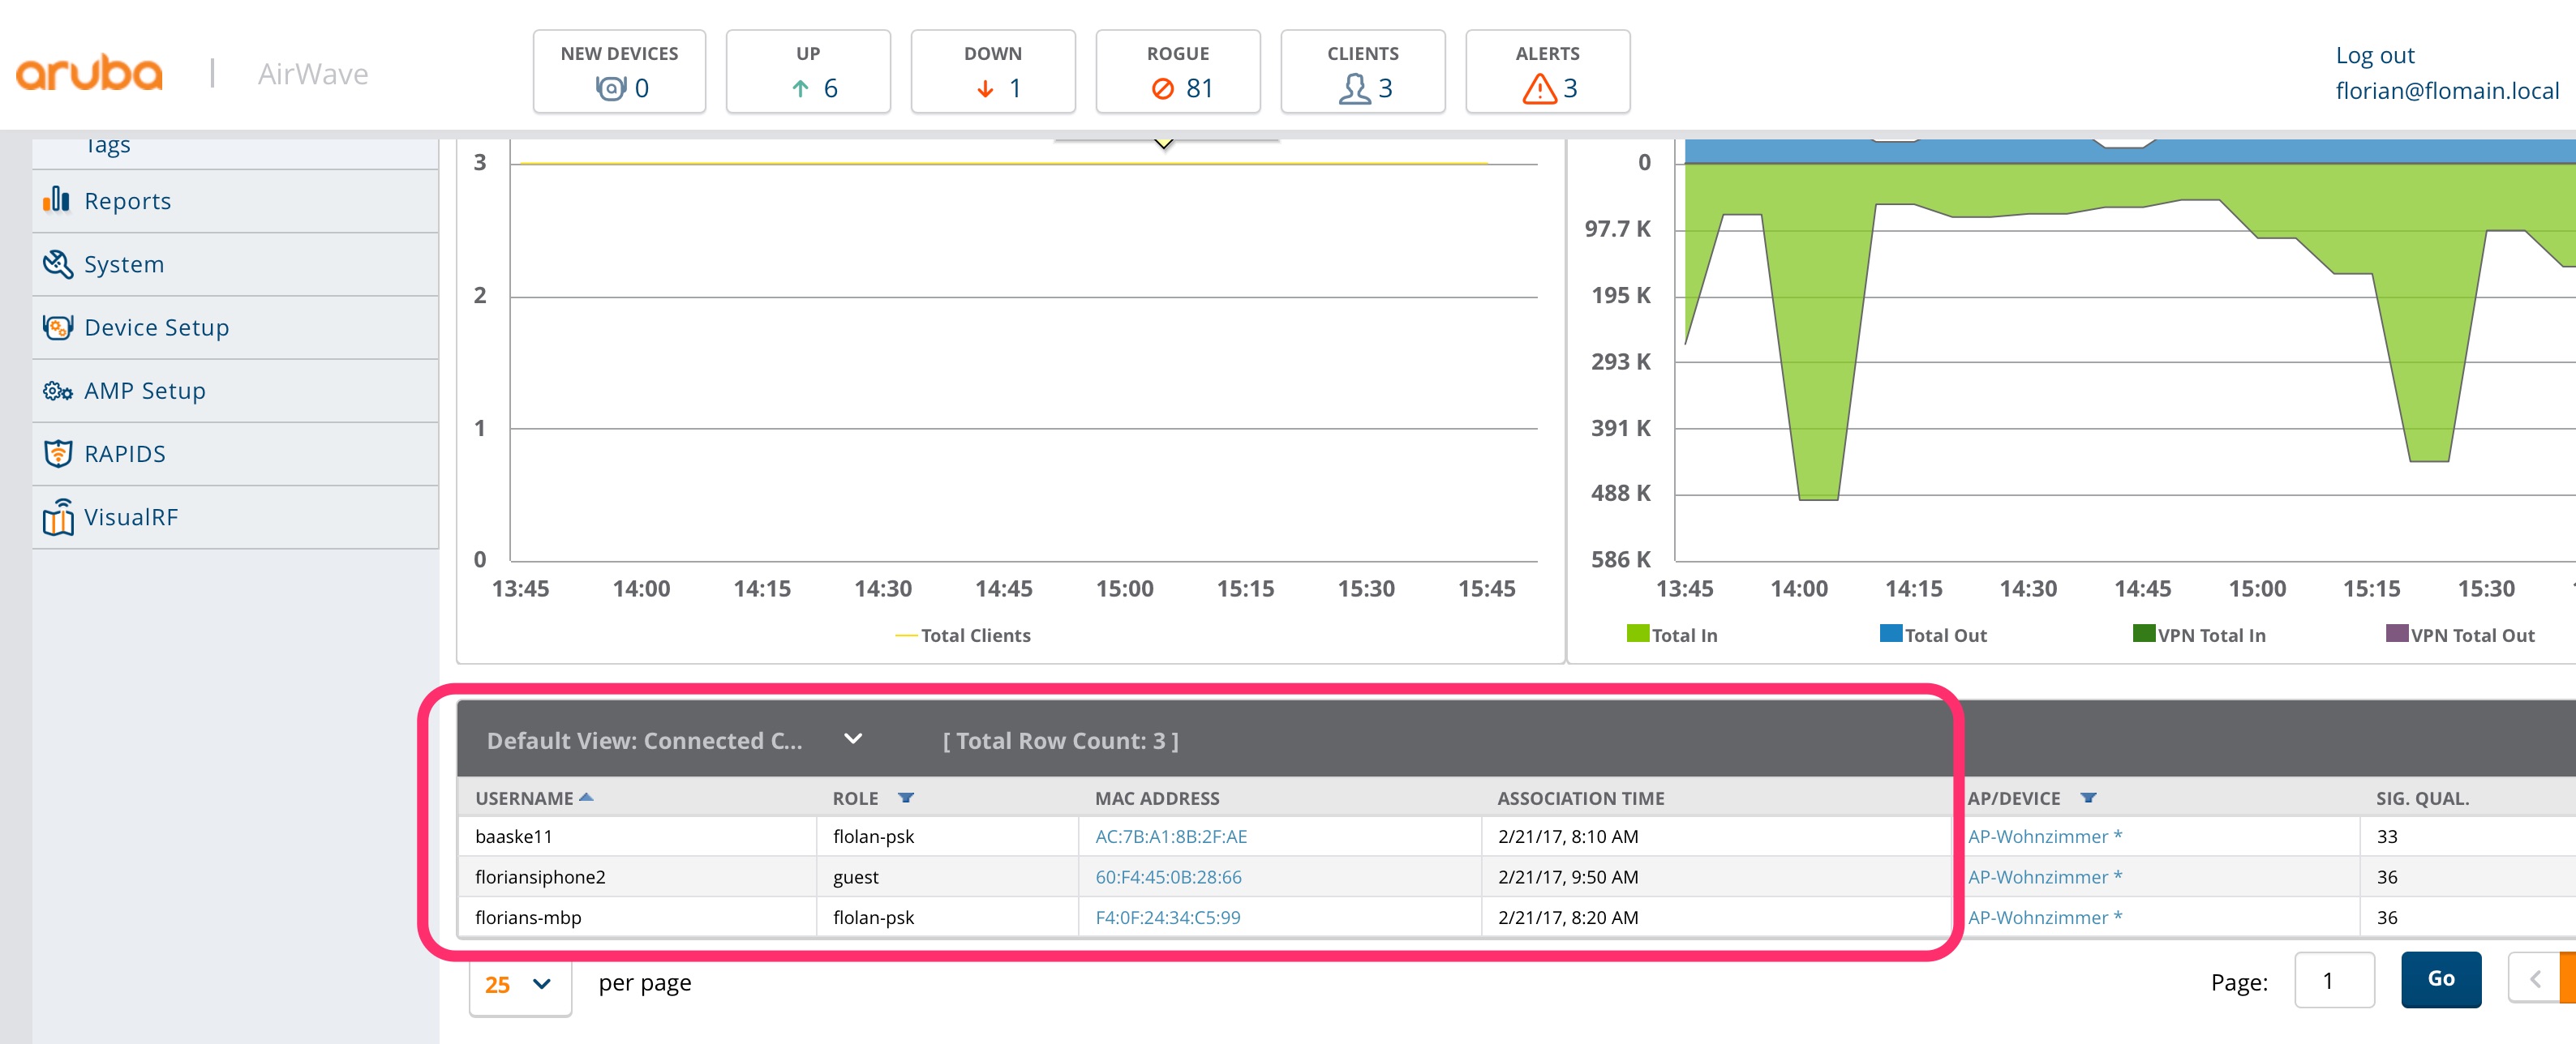Toggle the Total In legend swatch
Screen dimensions: 2576x1044
coord(1637,633)
